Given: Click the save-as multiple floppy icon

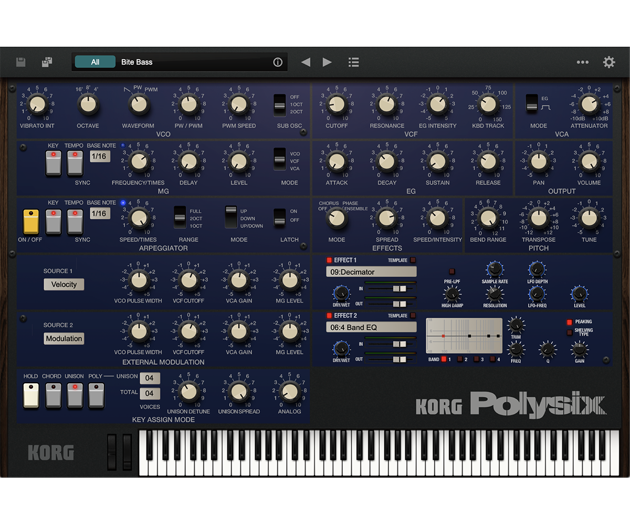Looking at the screenshot, I should coord(47,62).
